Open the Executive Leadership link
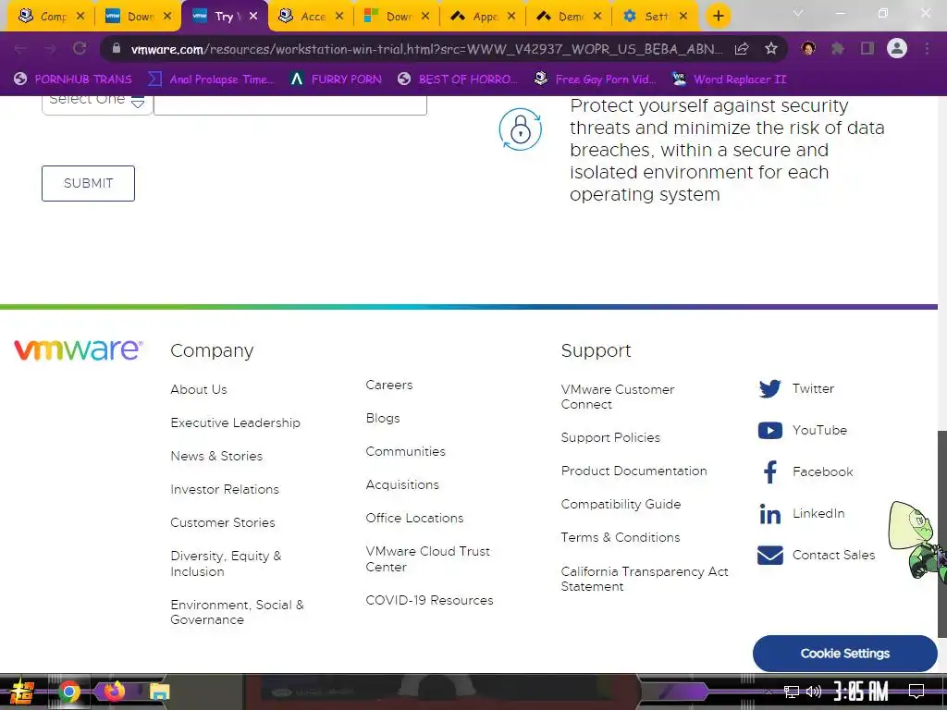The height and width of the screenshot is (710, 947). coord(236,422)
